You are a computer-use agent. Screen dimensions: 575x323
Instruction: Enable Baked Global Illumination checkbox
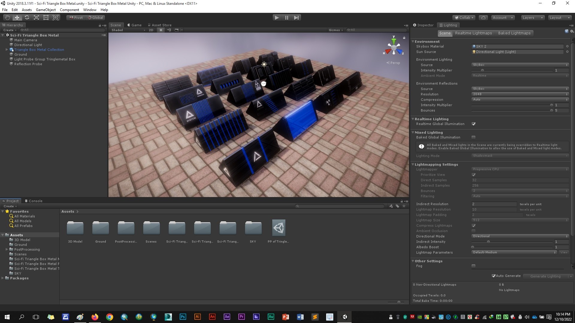click(473, 137)
